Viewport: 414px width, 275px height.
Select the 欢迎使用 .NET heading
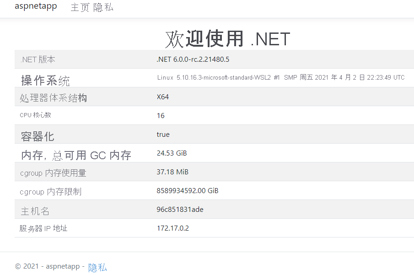pyautogui.click(x=228, y=39)
